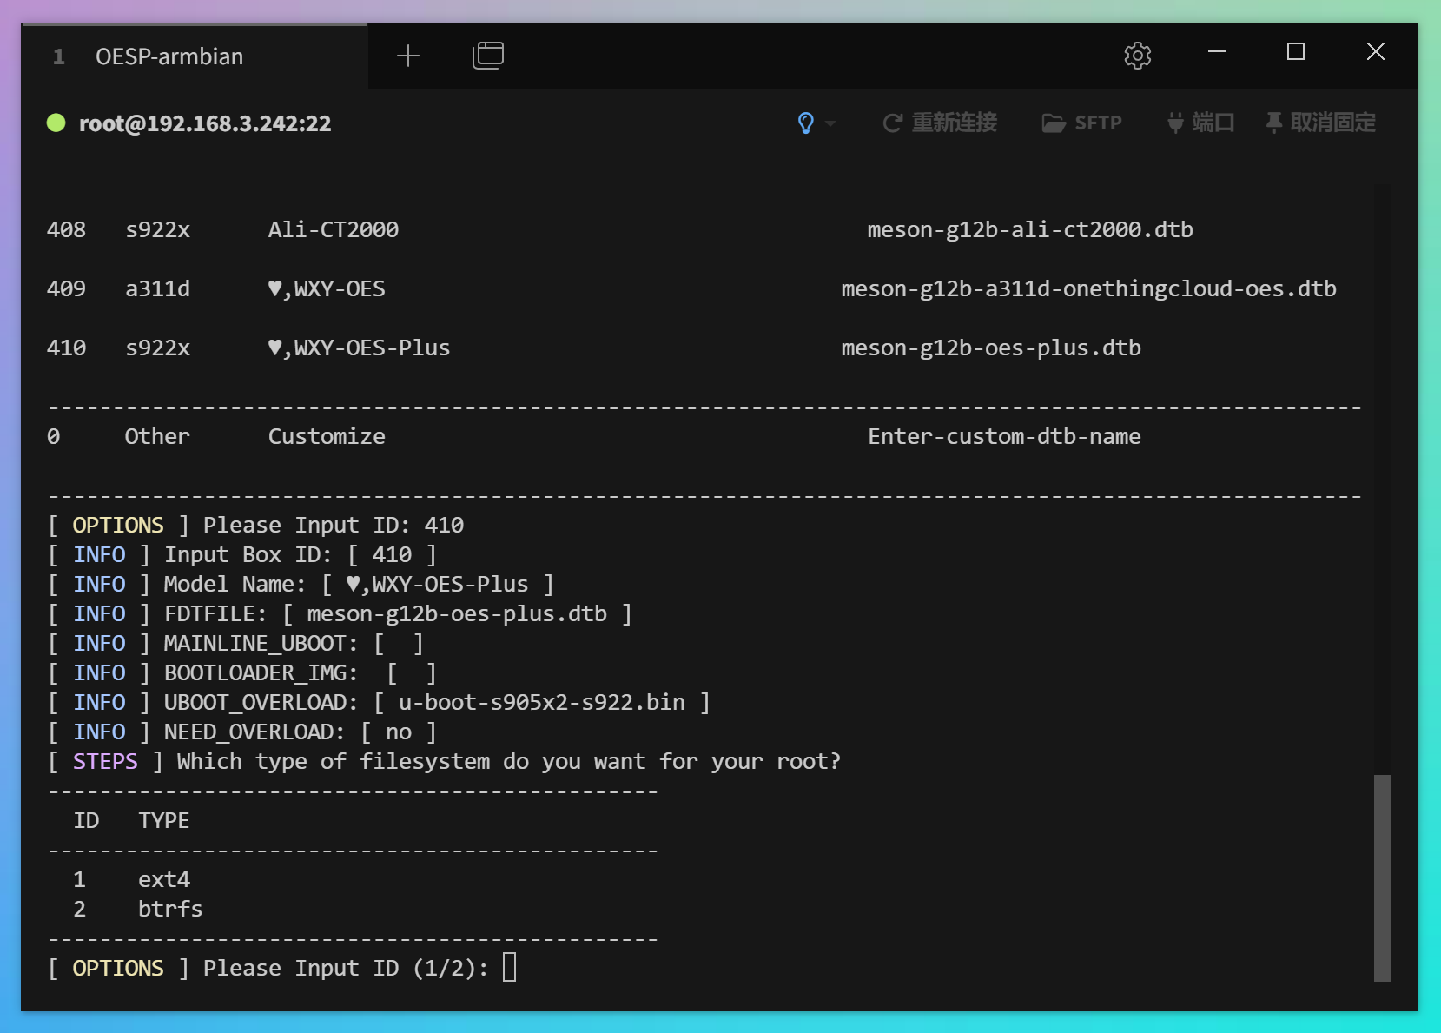Click the multi-window session icon

pos(487,56)
